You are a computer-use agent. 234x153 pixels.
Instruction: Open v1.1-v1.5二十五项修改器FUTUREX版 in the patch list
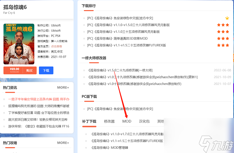(x=127, y=141)
